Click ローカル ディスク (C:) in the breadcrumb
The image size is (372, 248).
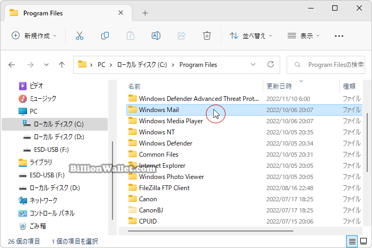[142, 65]
